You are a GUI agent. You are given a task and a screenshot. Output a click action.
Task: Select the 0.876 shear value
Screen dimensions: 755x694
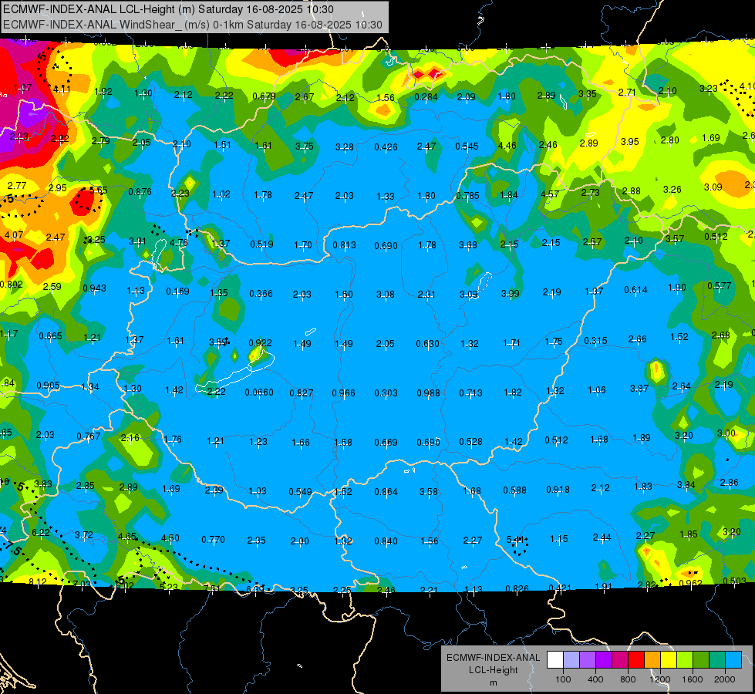(140, 192)
